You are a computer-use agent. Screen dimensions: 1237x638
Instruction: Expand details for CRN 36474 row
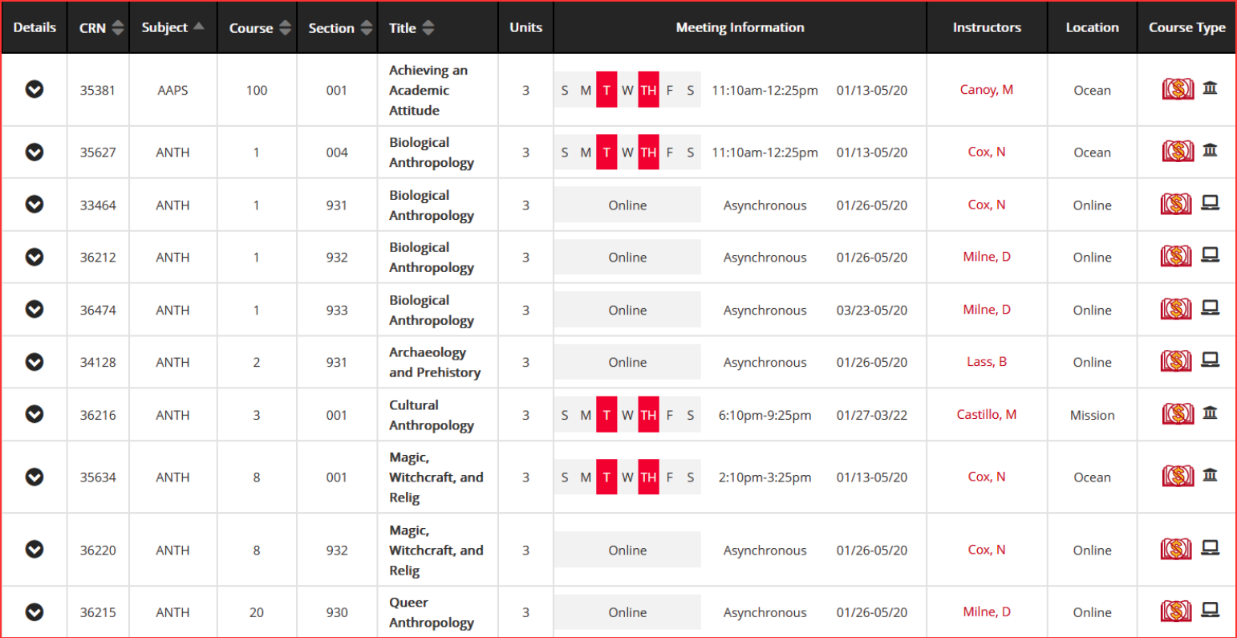coord(34,309)
